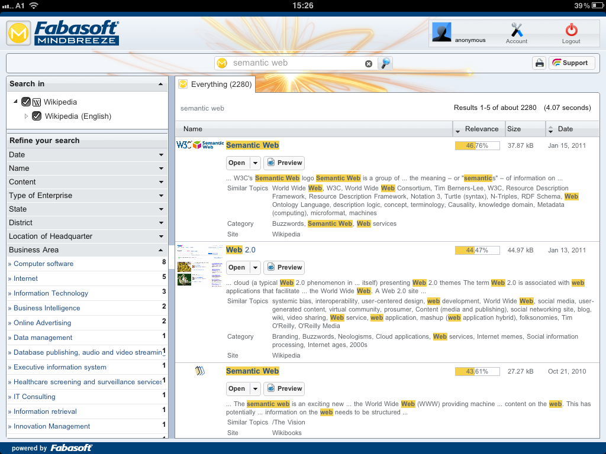Click the 46.76% relevance bar
Screen dimensions: 606x454
coord(478,145)
